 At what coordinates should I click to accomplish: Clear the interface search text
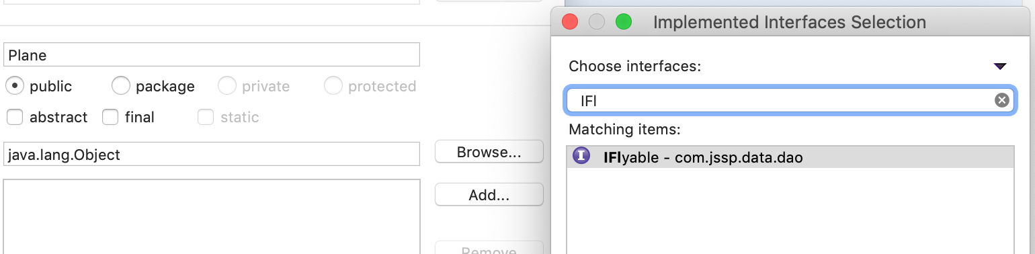tap(1001, 101)
